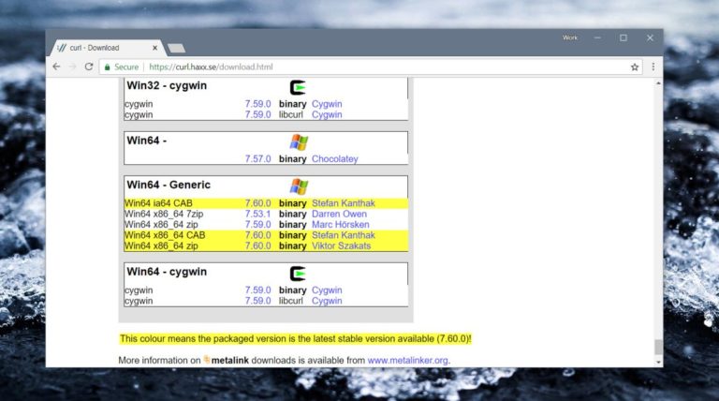The height and width of the screenshot is (401, 719).
Task: Bookmark this page with the star icon
Action: 635,67
